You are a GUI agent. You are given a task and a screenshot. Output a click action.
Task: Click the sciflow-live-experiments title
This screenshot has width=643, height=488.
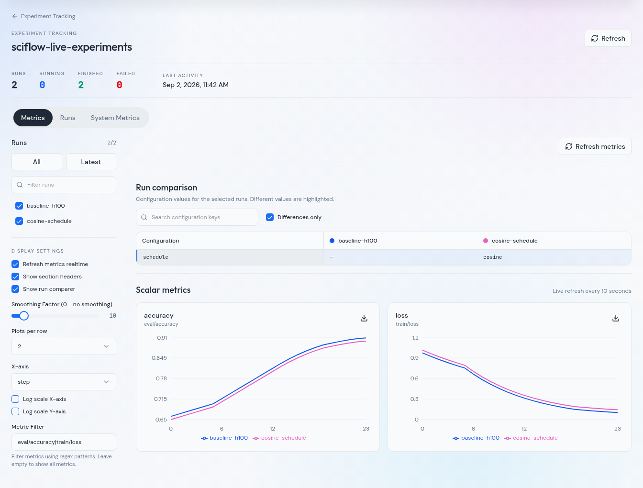coord(72,47)
